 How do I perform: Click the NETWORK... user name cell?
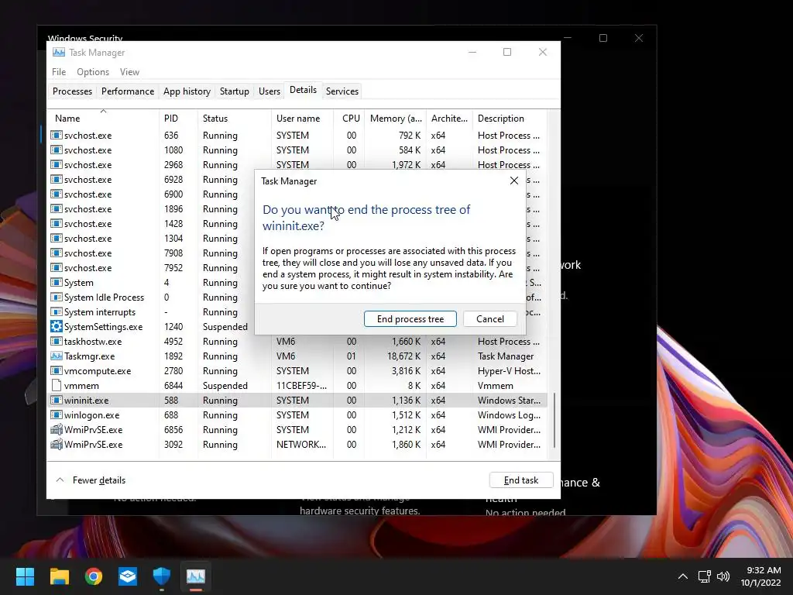click(x=301, y=444)
